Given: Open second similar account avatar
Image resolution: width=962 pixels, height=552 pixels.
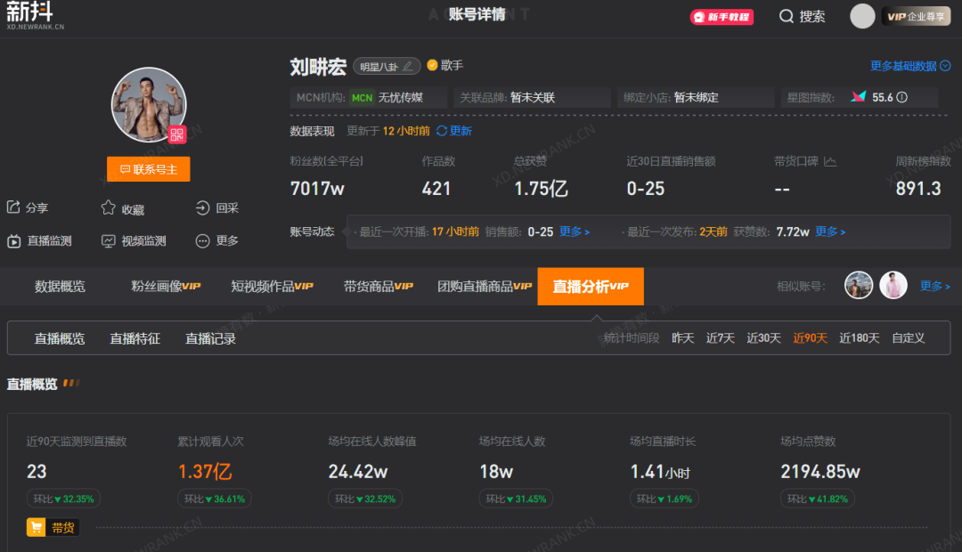Looking at the screenshot, I should click(x=893, y=286).
